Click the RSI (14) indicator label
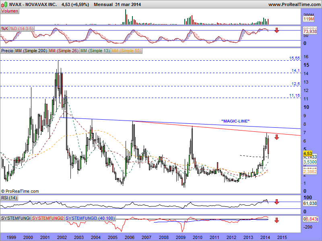Screen dimensions: 322x241 (9, 198)
